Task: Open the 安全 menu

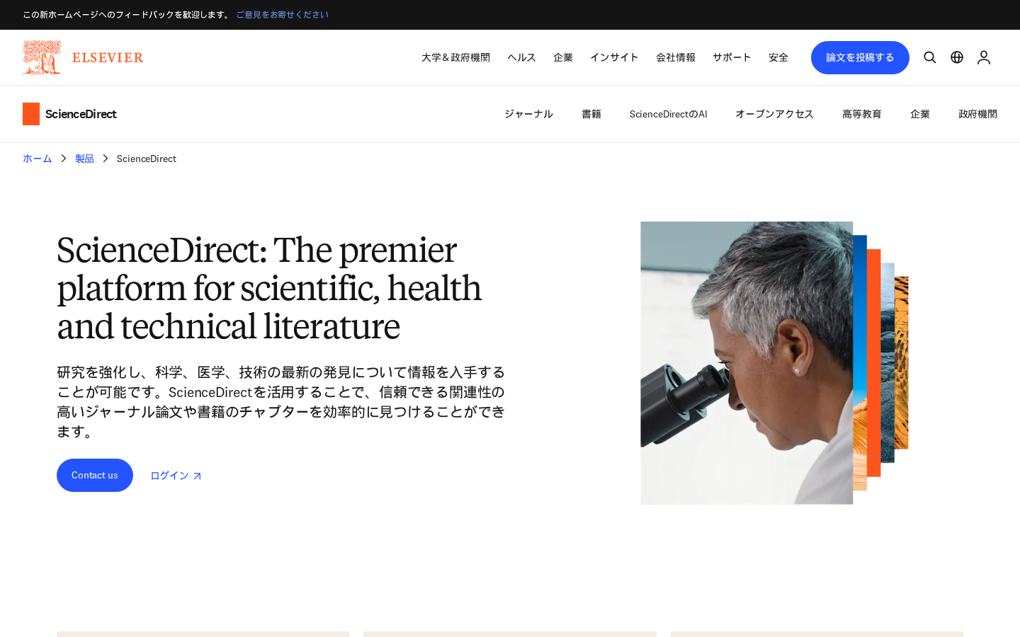Action: click(778, 57)
